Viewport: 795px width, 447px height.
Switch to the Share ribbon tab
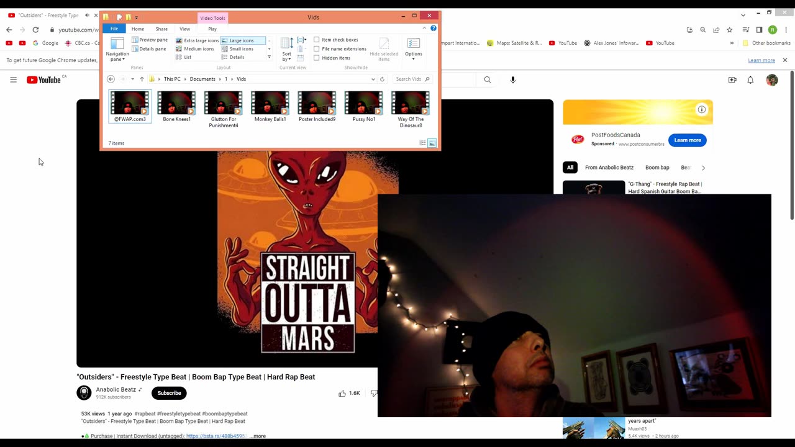pyautogui.click(x=161, y=29)
